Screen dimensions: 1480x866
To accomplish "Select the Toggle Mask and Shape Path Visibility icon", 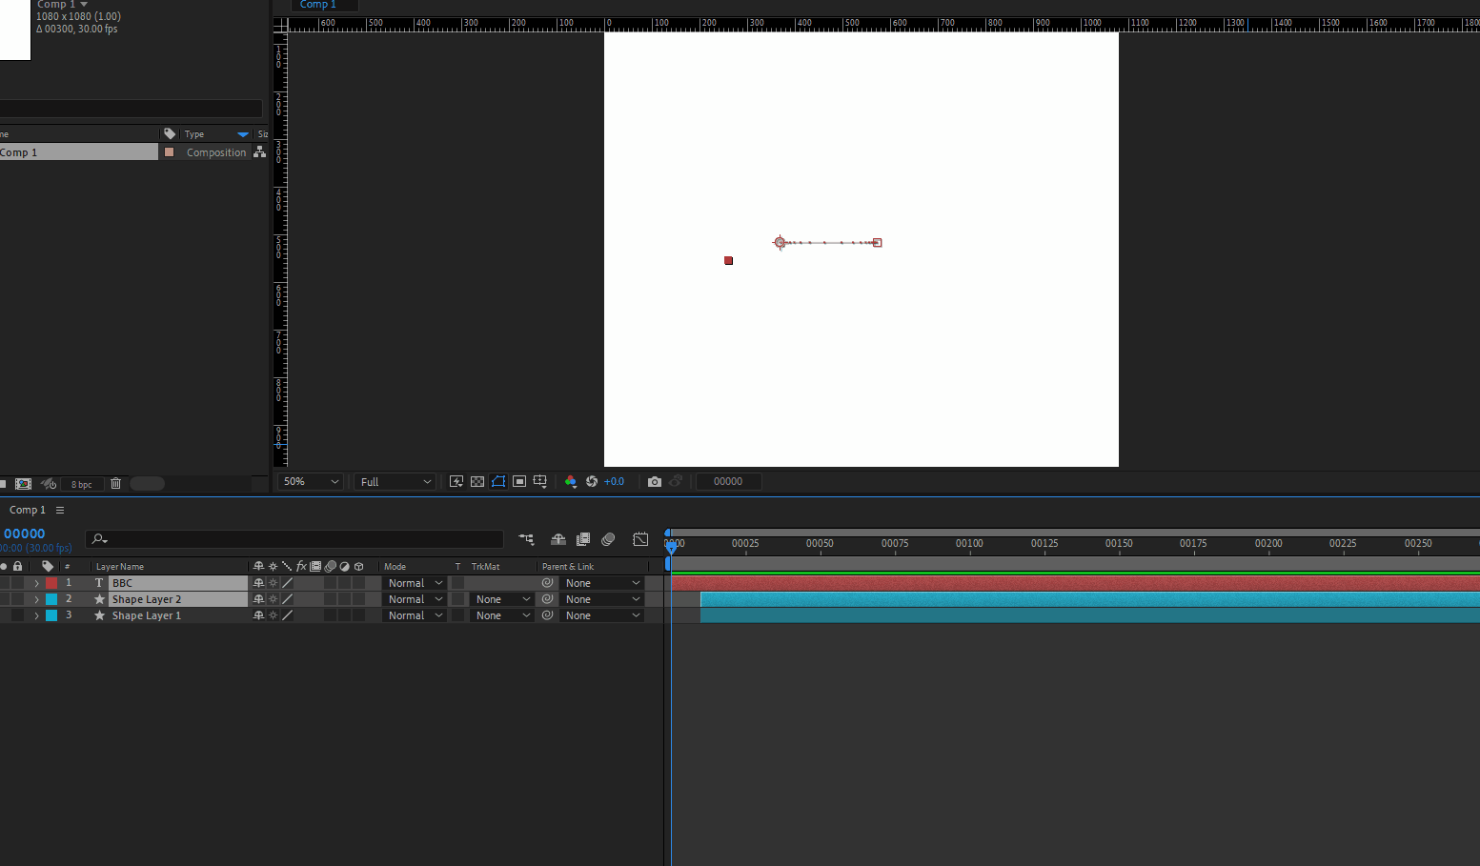I will pyautogui.click(x=498, y=481).
